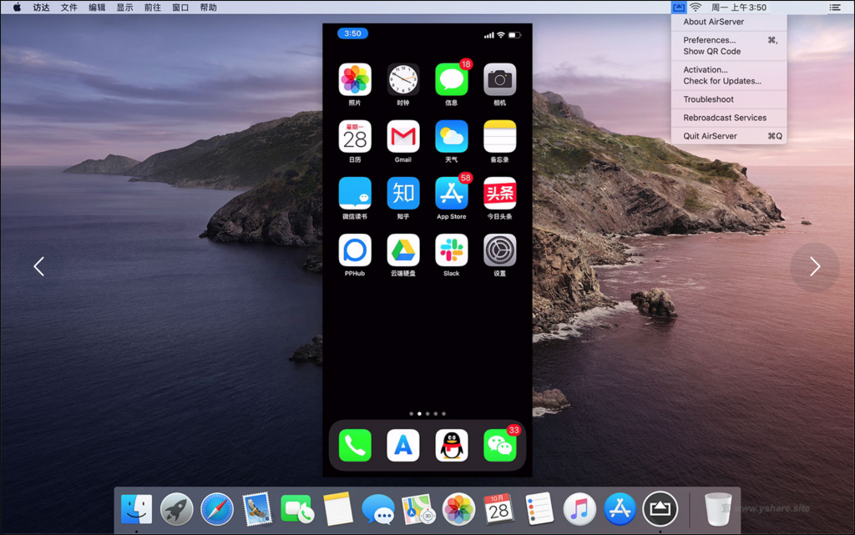Launch the Camera app on the iPhone
Viewport: 855px width, 535px height.
[x=499, y=79]
